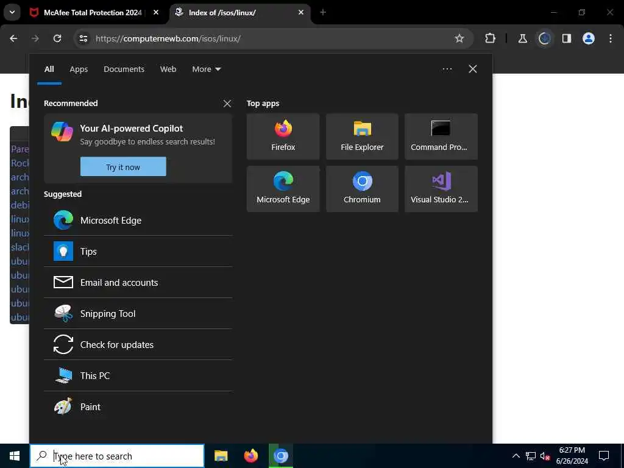Toggle the browser side panel
624x468 pixels.
566,38
